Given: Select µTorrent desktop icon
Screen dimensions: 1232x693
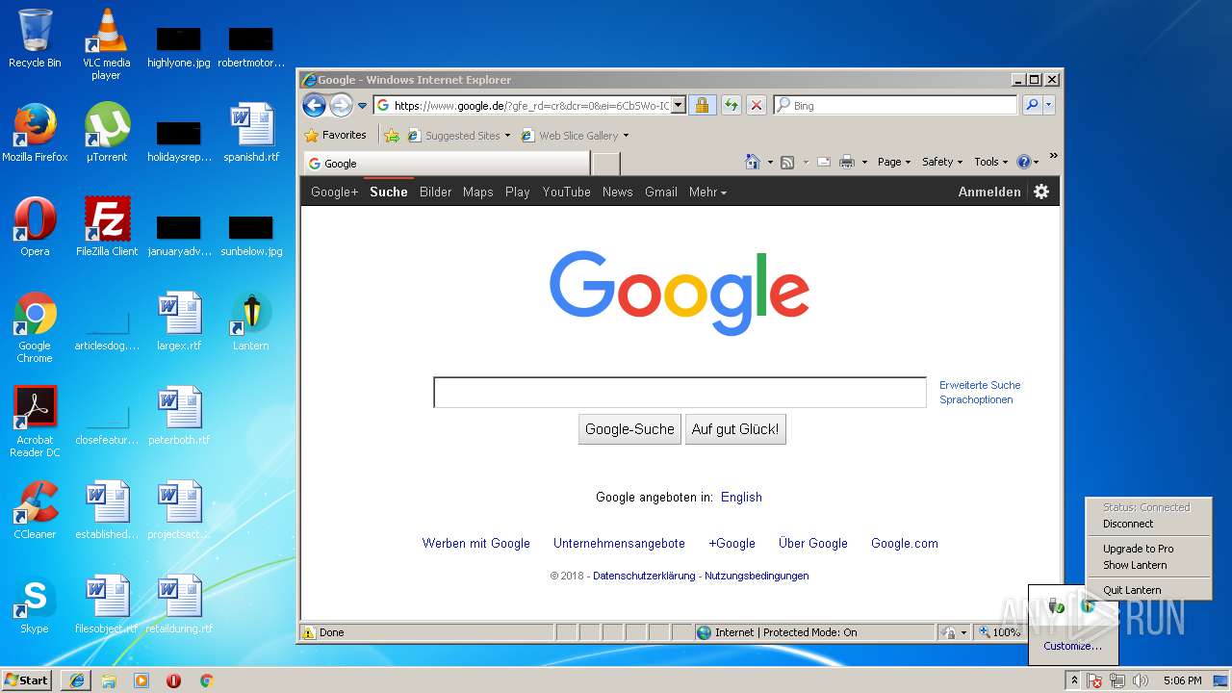Looking at the screenshot, I should [107, 134].
